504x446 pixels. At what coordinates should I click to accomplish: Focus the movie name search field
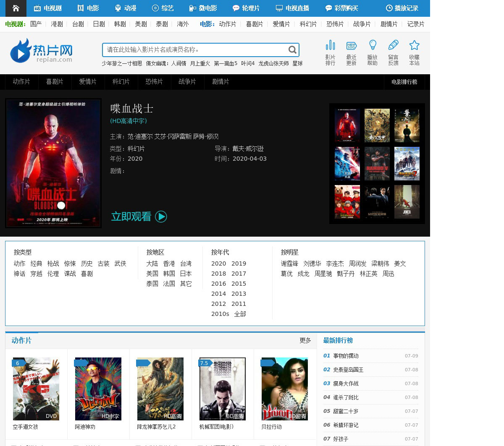pos(195,50)
